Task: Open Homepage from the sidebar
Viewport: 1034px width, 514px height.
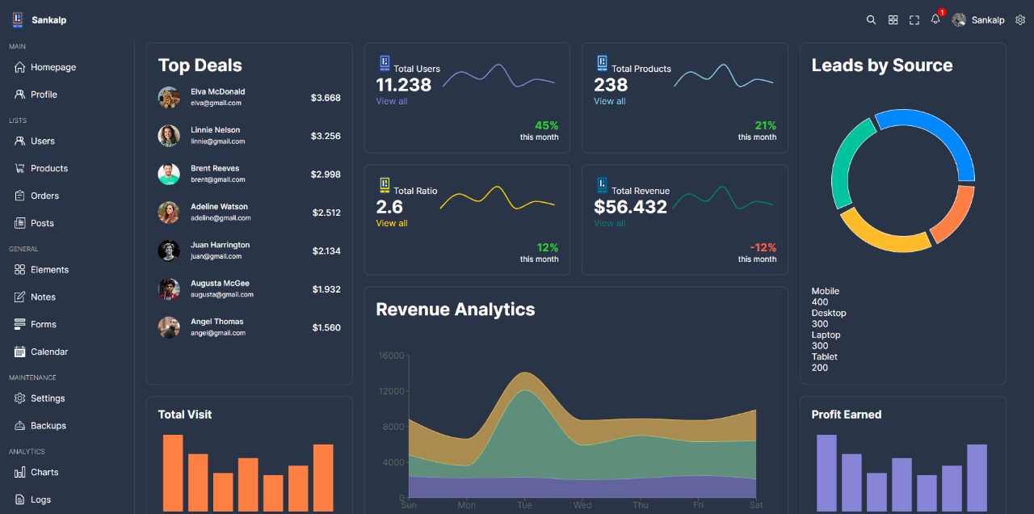Action: click(x=53, y=68)
